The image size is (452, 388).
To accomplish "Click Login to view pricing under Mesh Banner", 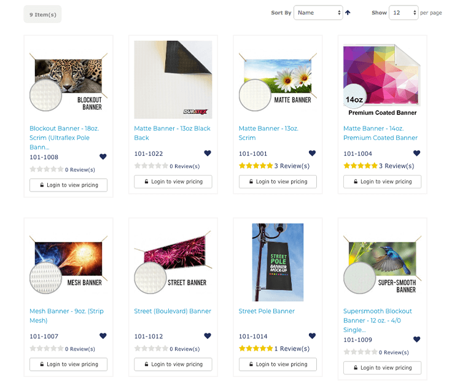I will click(68, 364).
